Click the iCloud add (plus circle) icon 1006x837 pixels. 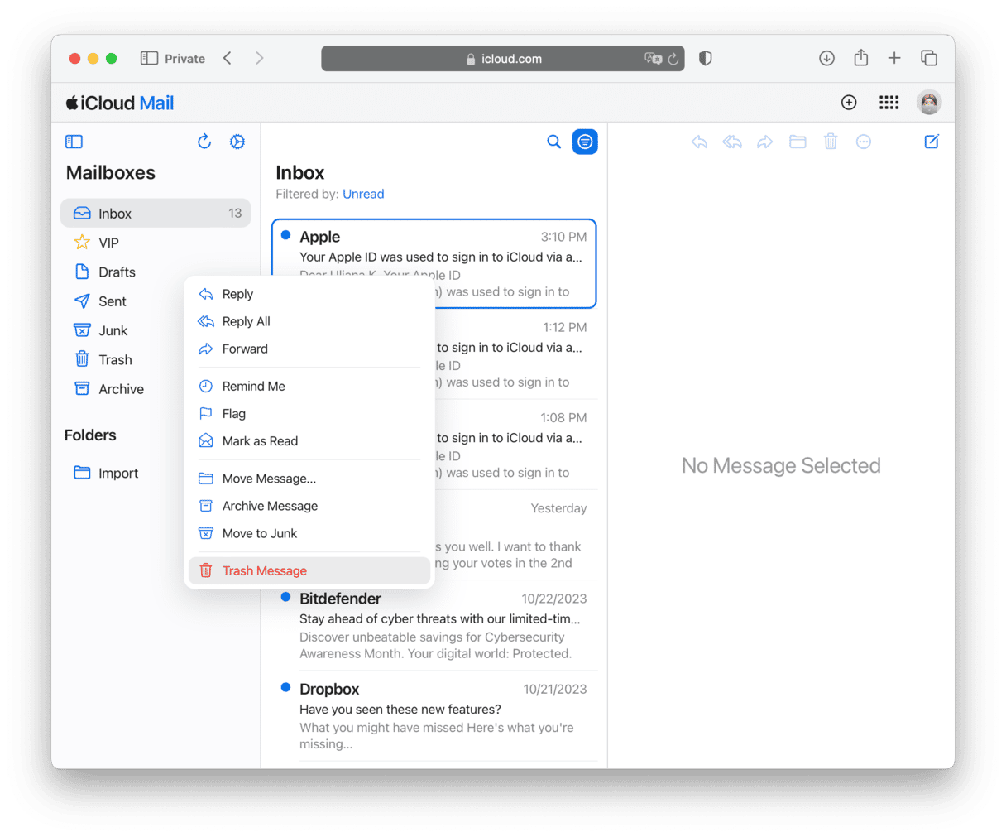point(849,103)
